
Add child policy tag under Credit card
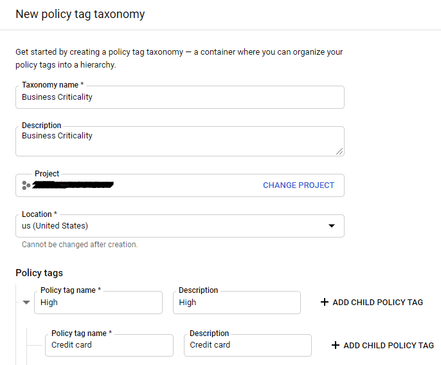(388, 346)
